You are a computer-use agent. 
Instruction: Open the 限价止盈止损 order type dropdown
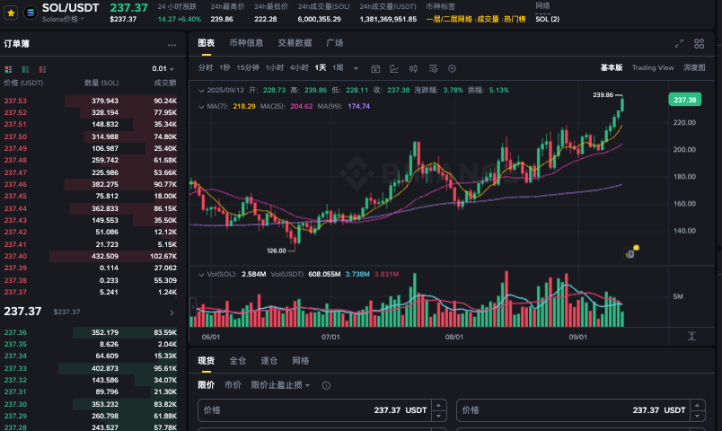pos(281,385)
